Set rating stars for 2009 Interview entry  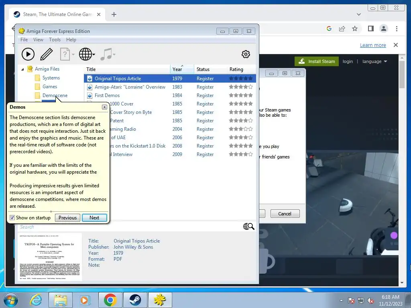(x=241, y=154)
